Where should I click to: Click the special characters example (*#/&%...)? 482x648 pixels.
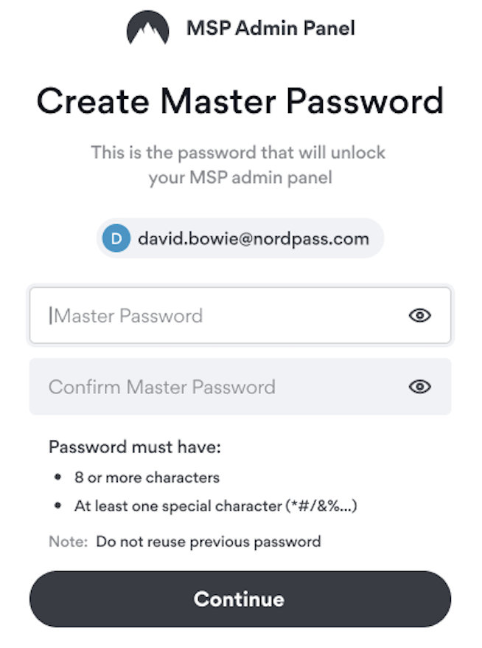coord(321,506)
